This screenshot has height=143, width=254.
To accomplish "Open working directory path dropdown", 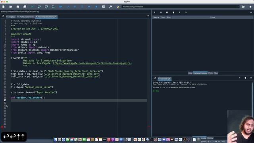I will (x=238, y=7).
